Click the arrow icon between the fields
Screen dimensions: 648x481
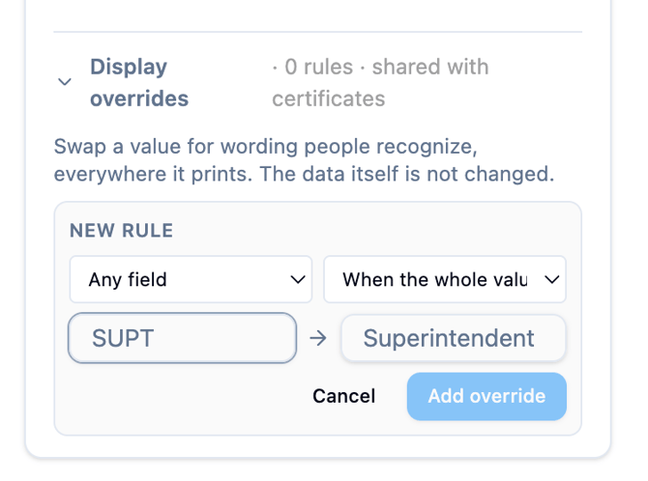coord(318,339)
